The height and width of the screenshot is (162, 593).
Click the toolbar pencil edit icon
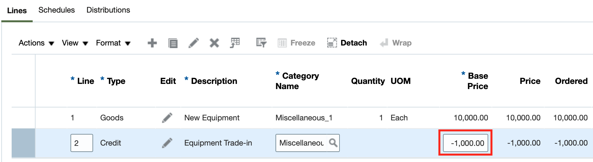(193, 43)
